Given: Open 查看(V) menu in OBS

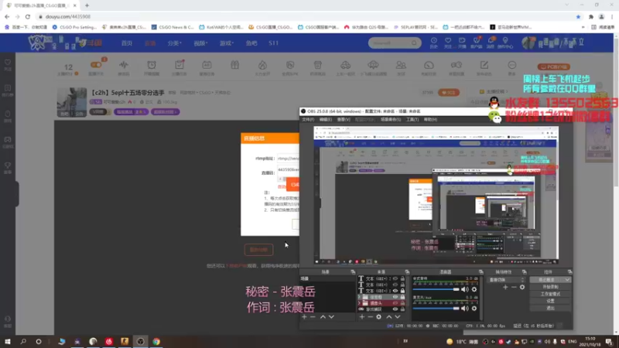Looking at the screenshot, I should pyautogui.click(x=344, y=120).
